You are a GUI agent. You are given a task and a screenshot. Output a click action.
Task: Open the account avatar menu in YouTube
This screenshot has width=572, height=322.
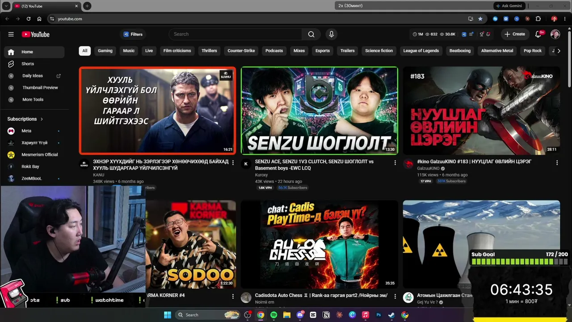click(x=555, y=34)
